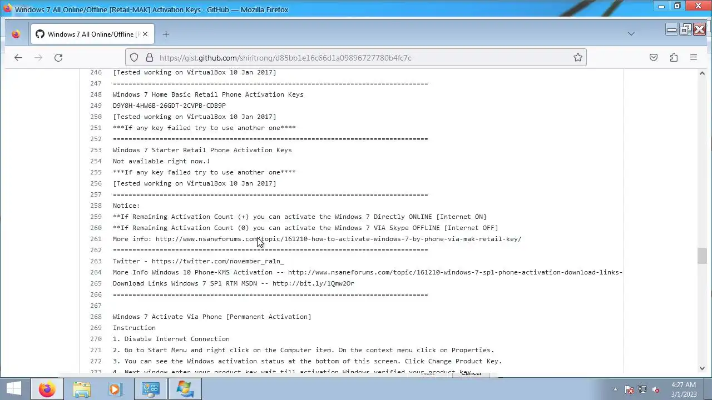Click the "Notice:" line
712x400 pixels.
(126, 206)
